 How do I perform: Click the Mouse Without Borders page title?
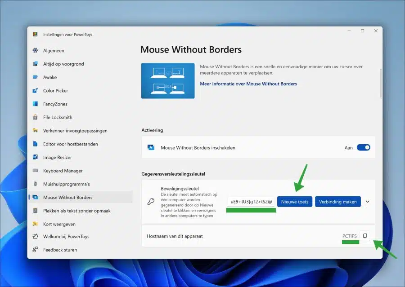tap(191, 49)
